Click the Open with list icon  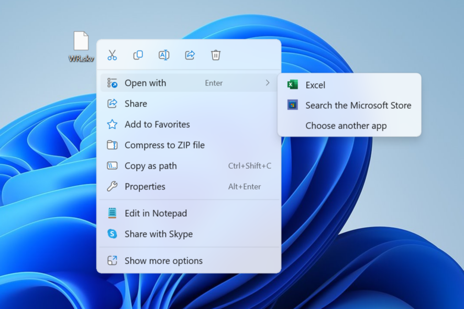point(112,83)
